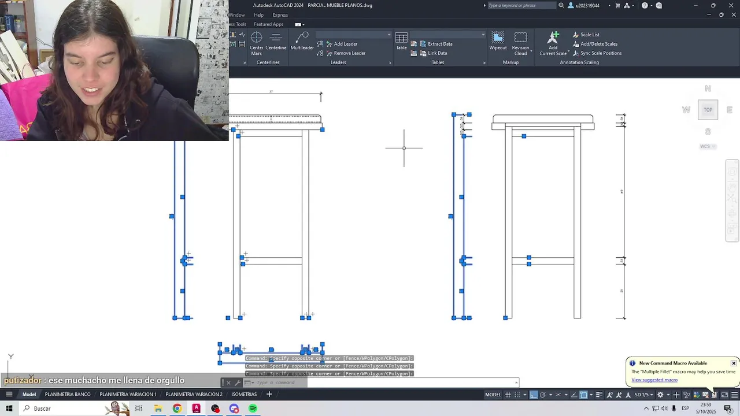Open the object snap settings dropdown arrow

(x=591, y=395)
